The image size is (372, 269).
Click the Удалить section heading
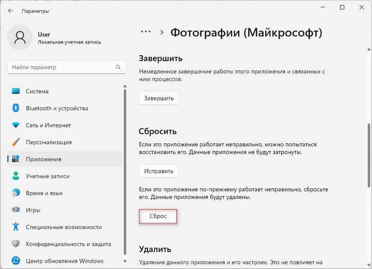[155, 249]
